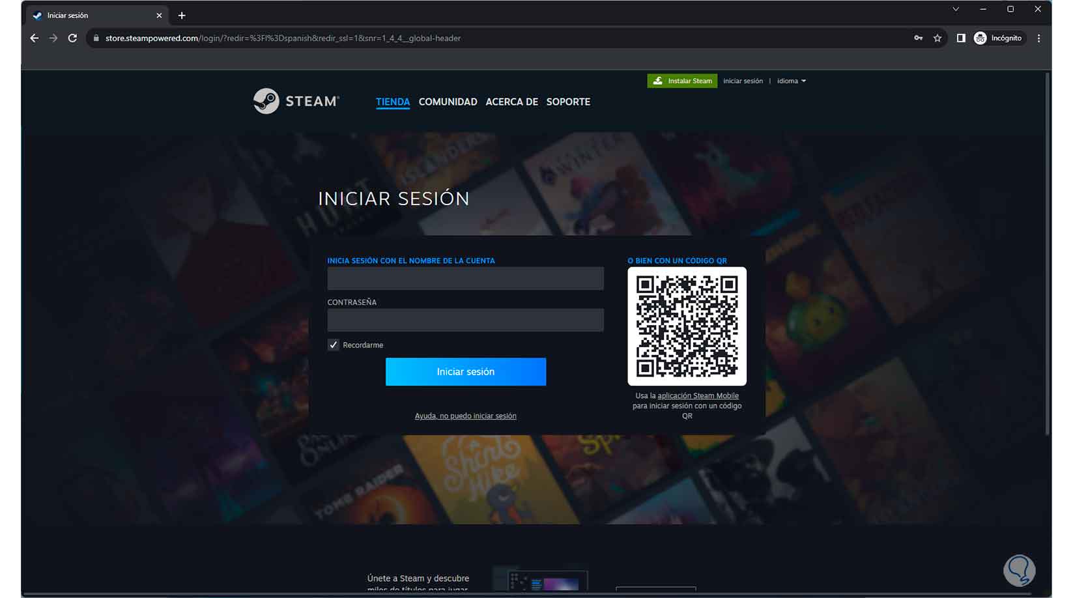
Task: Open the browser side panel icon
Action: tap(961, 38)
